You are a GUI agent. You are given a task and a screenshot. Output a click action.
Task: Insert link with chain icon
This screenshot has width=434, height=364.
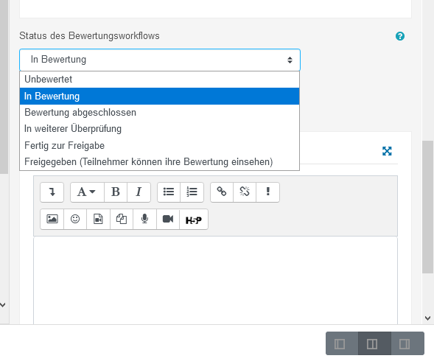click(222, 192)
